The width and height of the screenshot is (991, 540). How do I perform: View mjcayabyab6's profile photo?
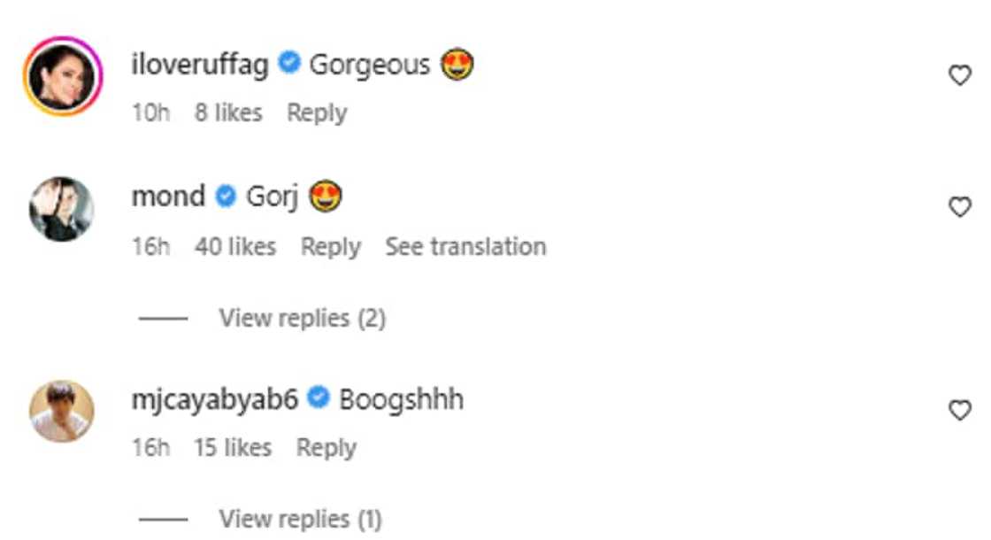[61, 411]
